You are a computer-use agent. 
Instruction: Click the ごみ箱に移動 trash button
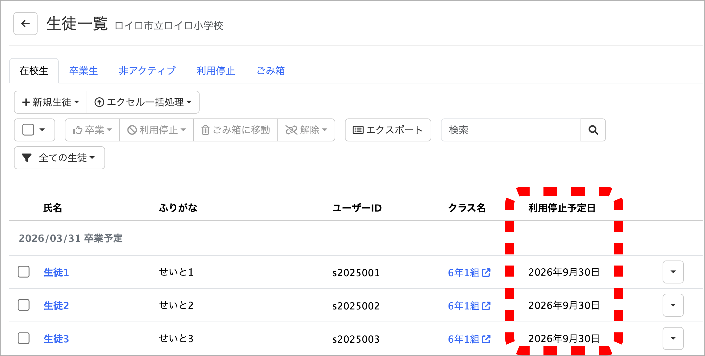coord(235,130)
